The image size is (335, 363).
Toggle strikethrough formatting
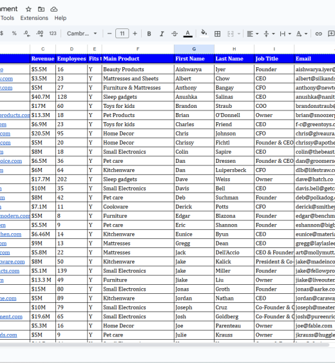[x=175, y=34]
